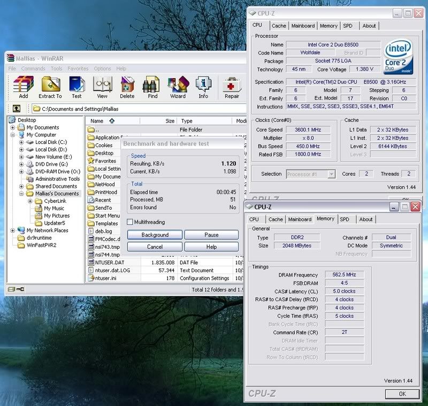The image size is (428, 406).
Task: Select Local Disk (C:) drive icon
Action: pyautogui.click(x=30, y=142)
